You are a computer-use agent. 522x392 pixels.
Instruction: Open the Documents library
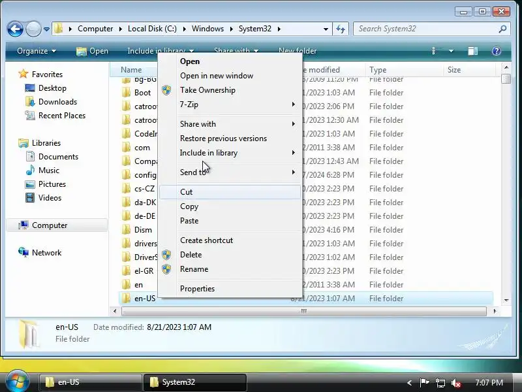point(58,156)
